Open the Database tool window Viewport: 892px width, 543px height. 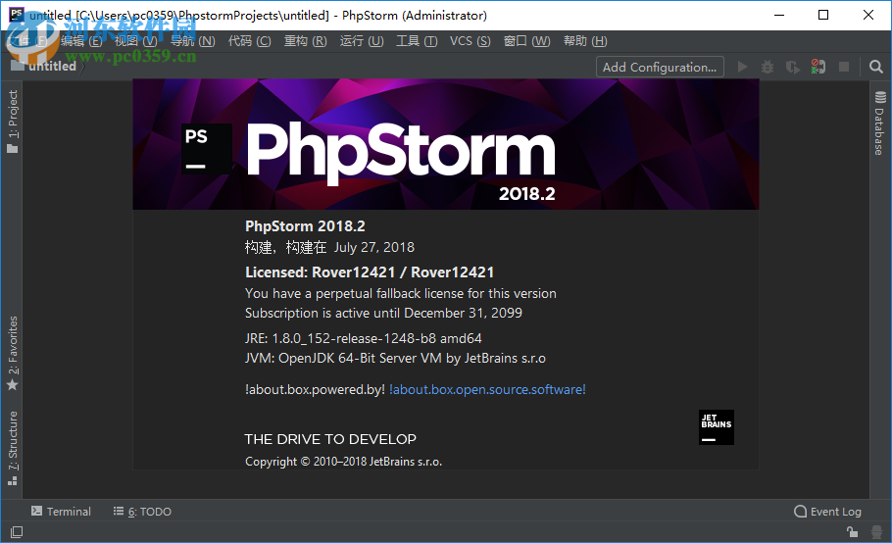(879, 123)
